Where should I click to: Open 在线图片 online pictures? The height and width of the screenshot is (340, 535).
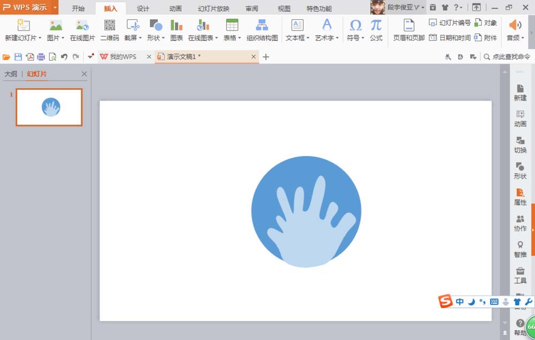point(82,30)
